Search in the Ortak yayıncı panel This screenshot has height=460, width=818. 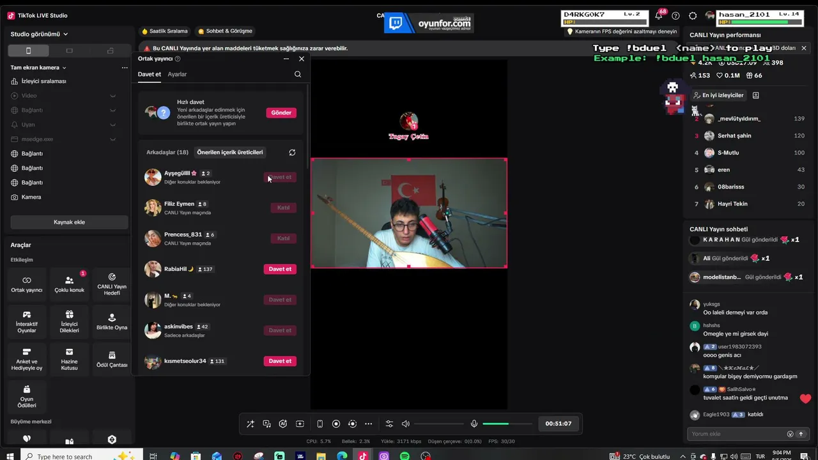coord(298,74)
